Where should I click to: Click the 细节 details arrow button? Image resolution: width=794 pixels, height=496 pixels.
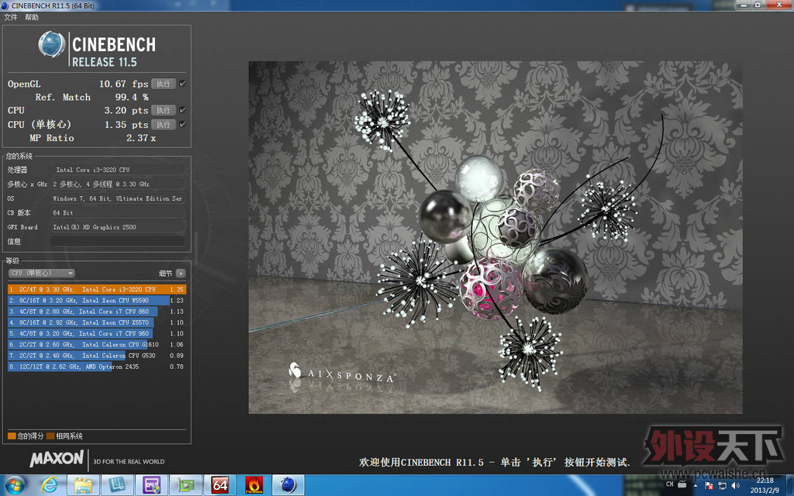(x=181, y=274)
